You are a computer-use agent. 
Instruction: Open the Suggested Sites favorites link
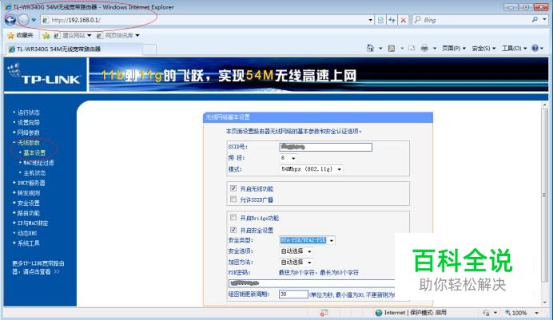click(x=73, y=36)
